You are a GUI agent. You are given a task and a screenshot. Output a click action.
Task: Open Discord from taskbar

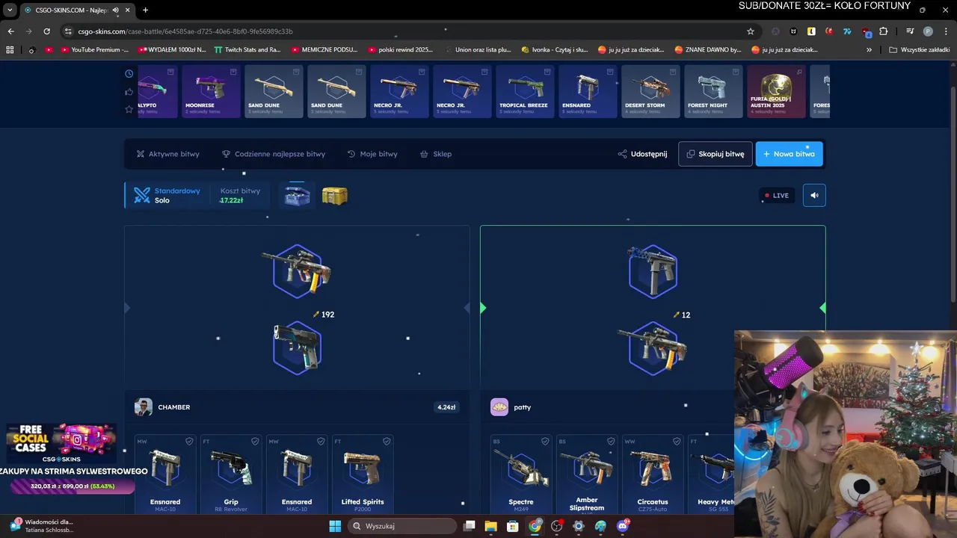click(x=623, y=526)
